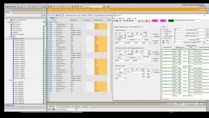The width and height of the screenshot is (209, 118).
Task: Collapse the Program blocks tree node
Action: tap(8, 22)
